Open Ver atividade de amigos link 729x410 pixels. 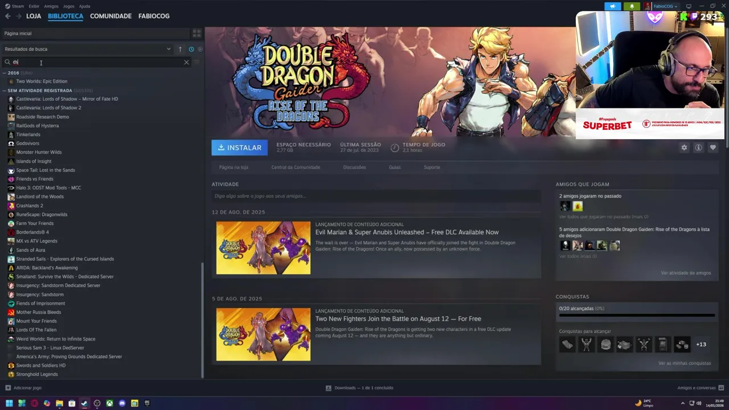[686, 273]
